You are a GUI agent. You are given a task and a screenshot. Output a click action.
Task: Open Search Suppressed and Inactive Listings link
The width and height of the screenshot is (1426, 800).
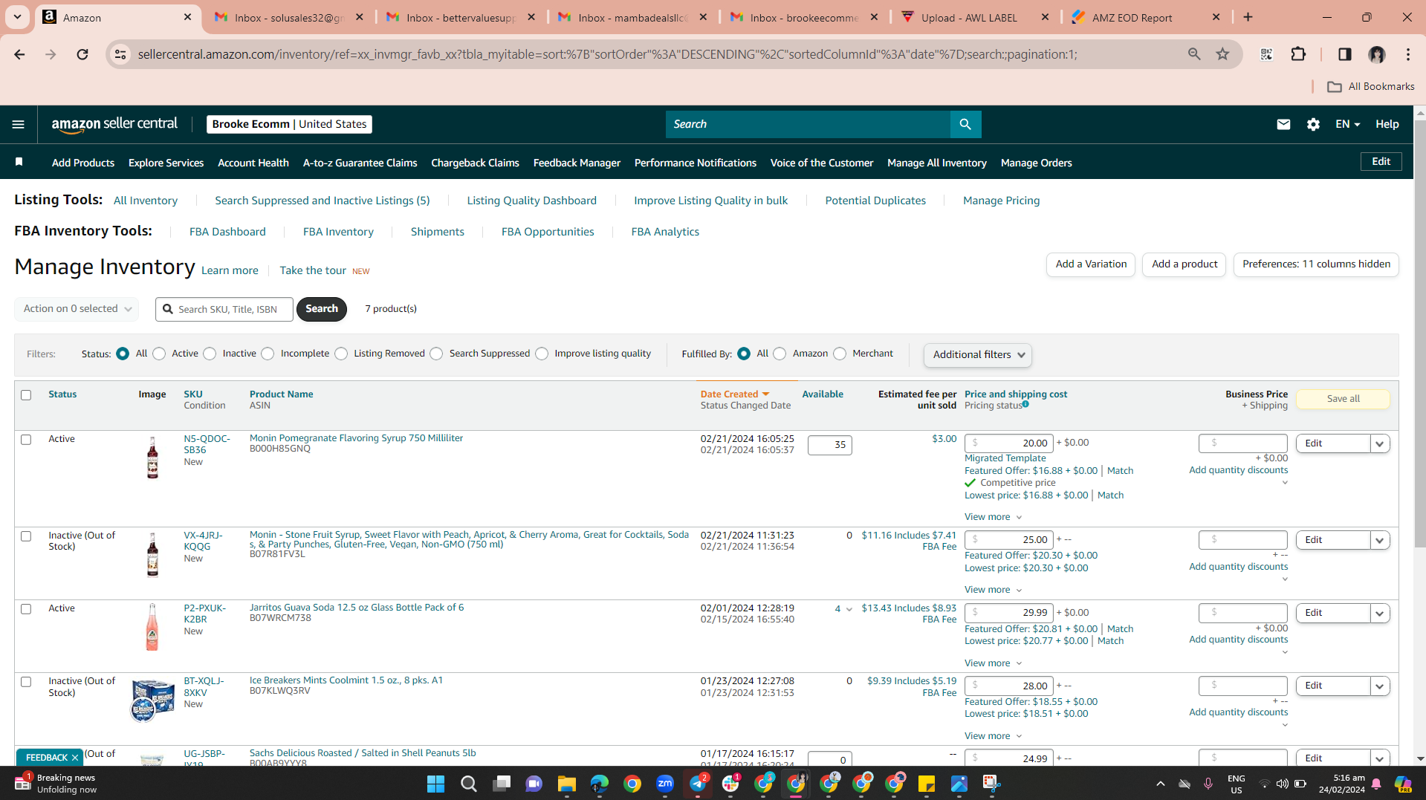(x=323, y=201)
